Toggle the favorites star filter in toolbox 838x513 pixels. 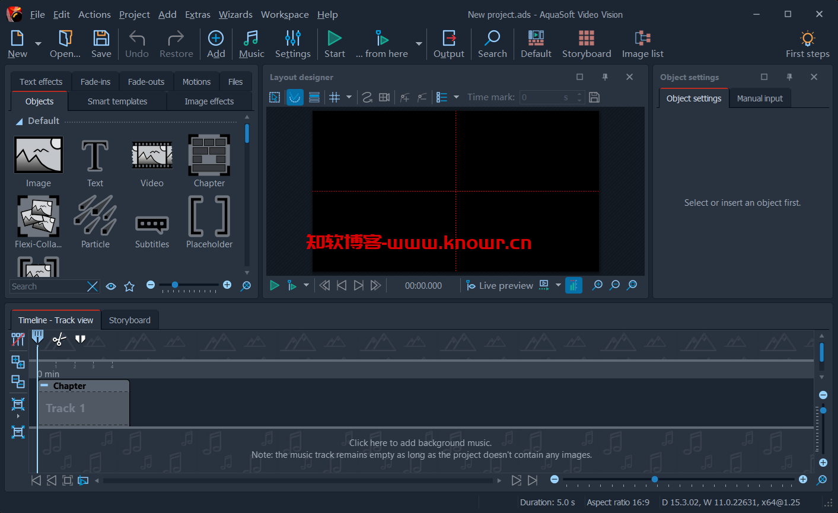pyautogui.click(x=129, y=286)
